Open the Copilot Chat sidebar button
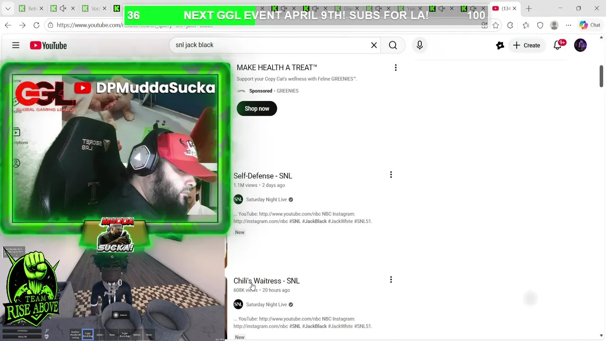The width and height of the screenshot is (606, 341). [590, 25]
